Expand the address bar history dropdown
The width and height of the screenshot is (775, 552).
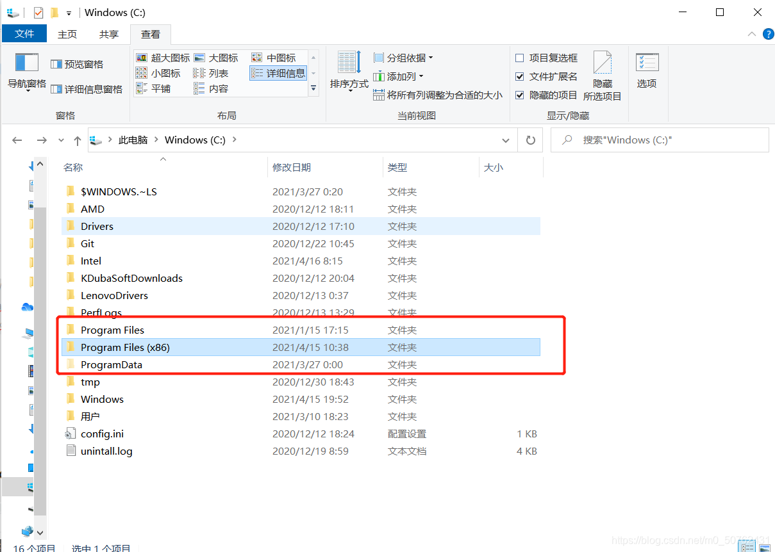tap(506, 140)
